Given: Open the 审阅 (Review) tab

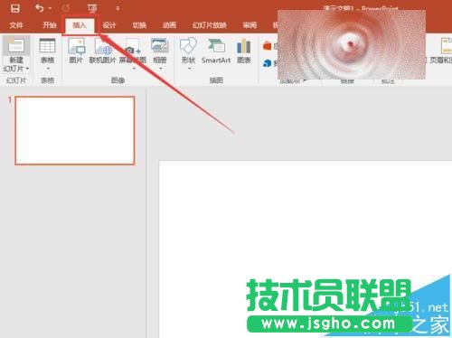Looking at the screenshot, I should (250, 25).
